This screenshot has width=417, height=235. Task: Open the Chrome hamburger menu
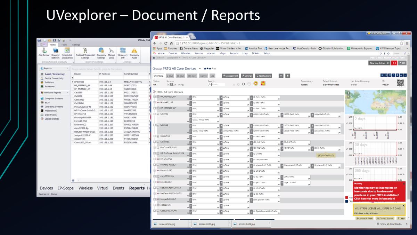pos(407,43)
